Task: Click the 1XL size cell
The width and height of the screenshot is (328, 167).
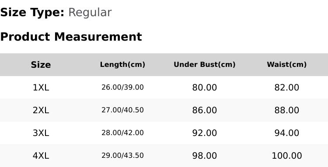Action: [x=41, y=87]
